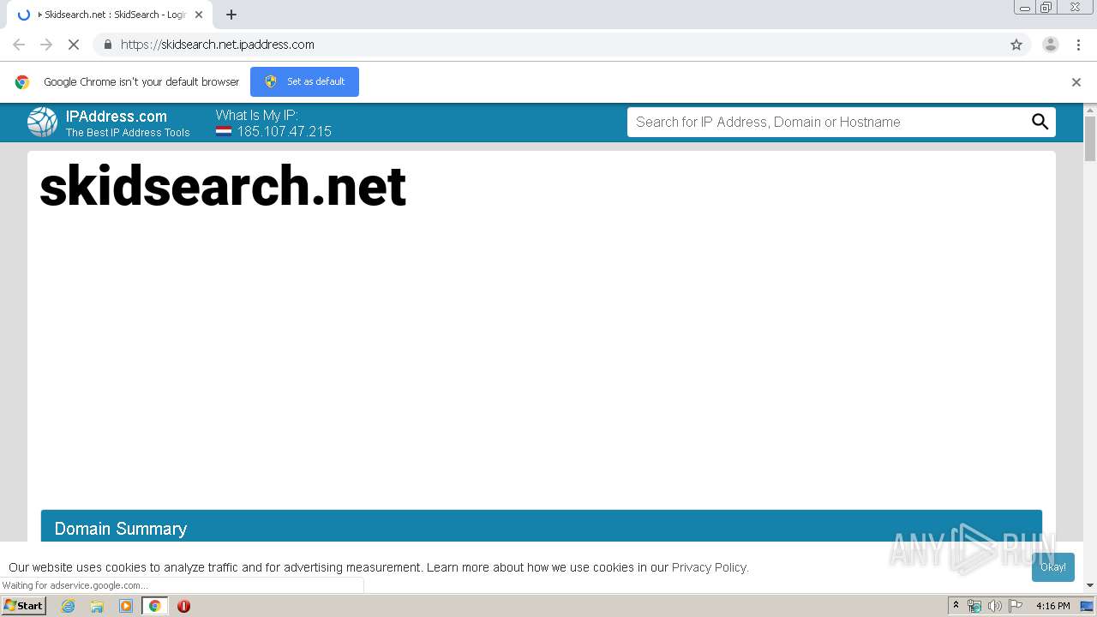Open the volume speaker tray icon
1097x617 pixels.
pyautogui.click(x=994, y=606)
